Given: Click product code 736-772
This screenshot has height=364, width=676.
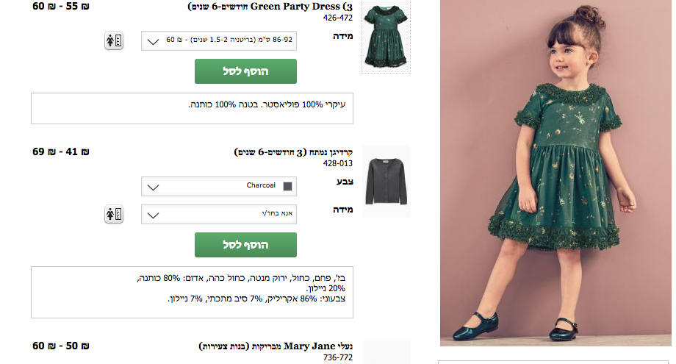Looking at the screenshot, I should (x=338, y=357).
